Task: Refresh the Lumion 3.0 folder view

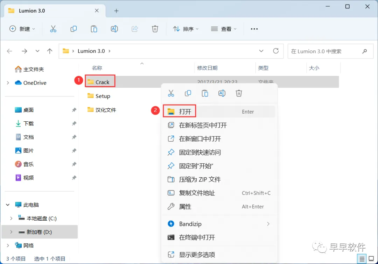Action: (276, 51)
